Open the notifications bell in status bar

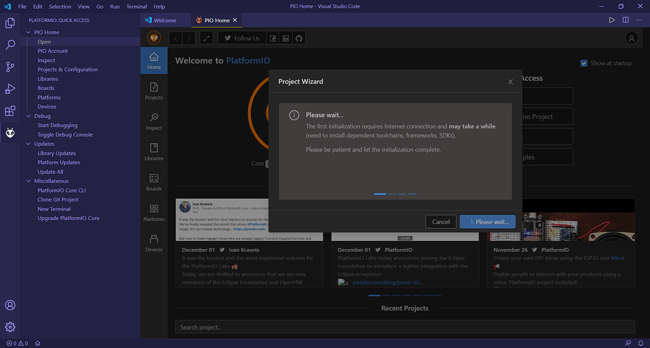(x=640, y=343)
